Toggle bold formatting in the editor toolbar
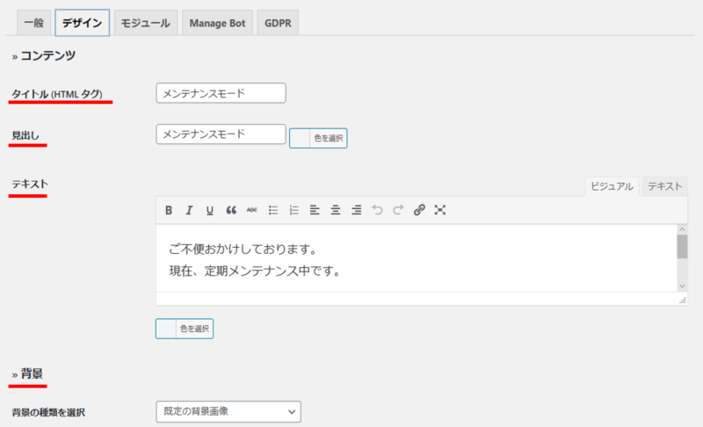This screenshot has height=427, width=703. click(x=169, y=210)
